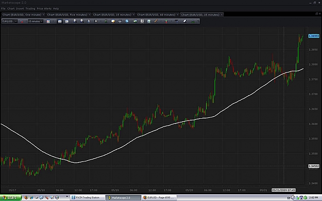Open the Price Alerts menu
This screenshot has height=201, width=322.
[x=44, y=9]
